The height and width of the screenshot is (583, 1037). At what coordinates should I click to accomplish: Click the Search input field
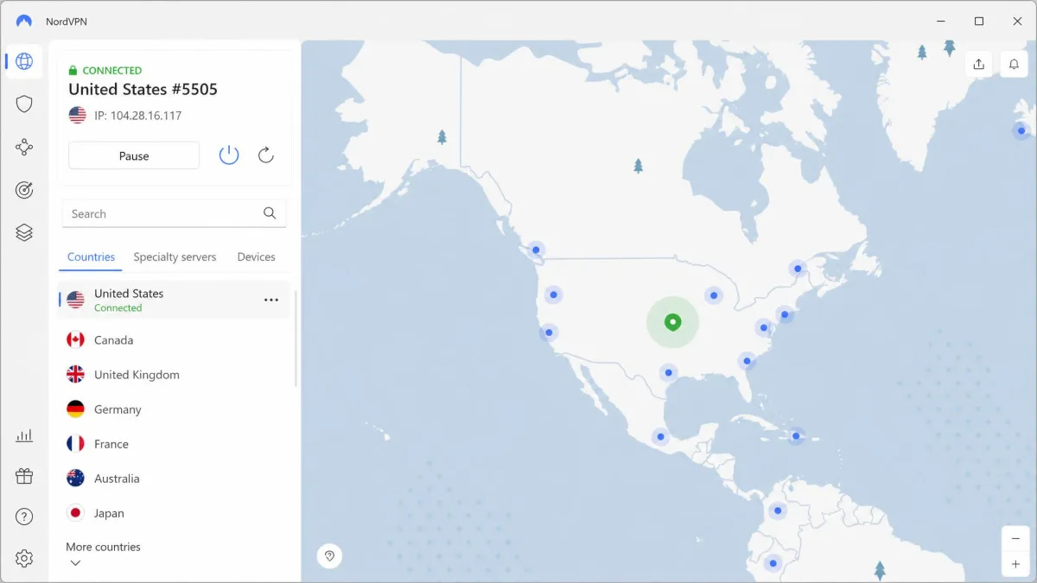click(x=174, y=213)
